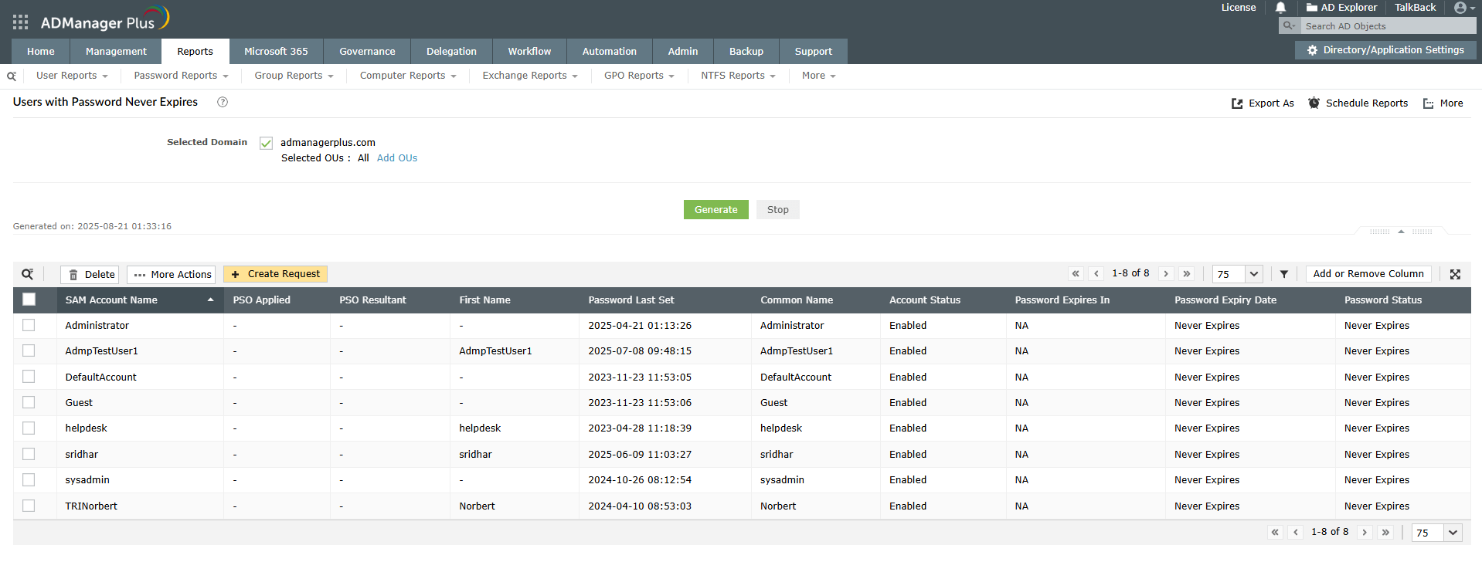Open Directory/Application Settings
This screenshot has height=562, width=1482.
click(x=1385, y=50)
